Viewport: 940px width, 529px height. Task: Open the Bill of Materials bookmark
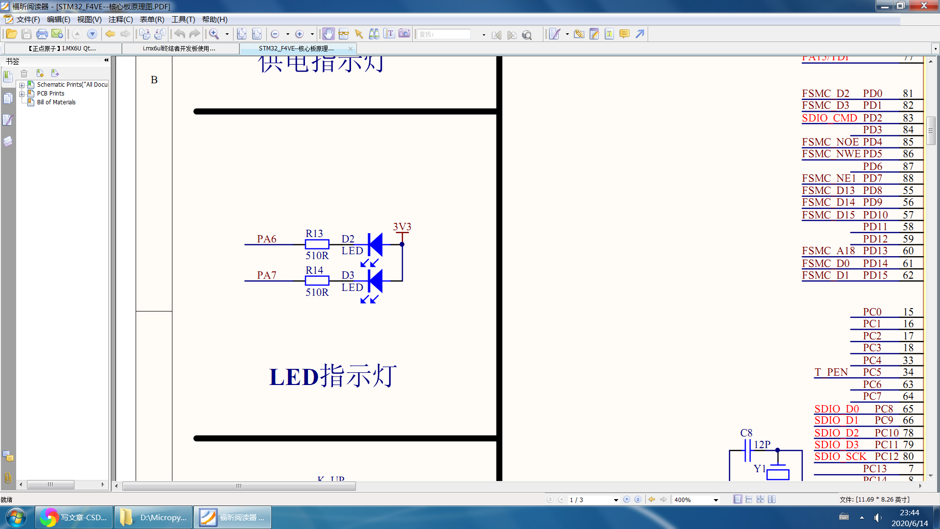[55, 102]
